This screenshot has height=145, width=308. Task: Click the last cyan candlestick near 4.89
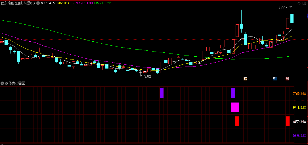pyautogui.click(x=292, y=18)
